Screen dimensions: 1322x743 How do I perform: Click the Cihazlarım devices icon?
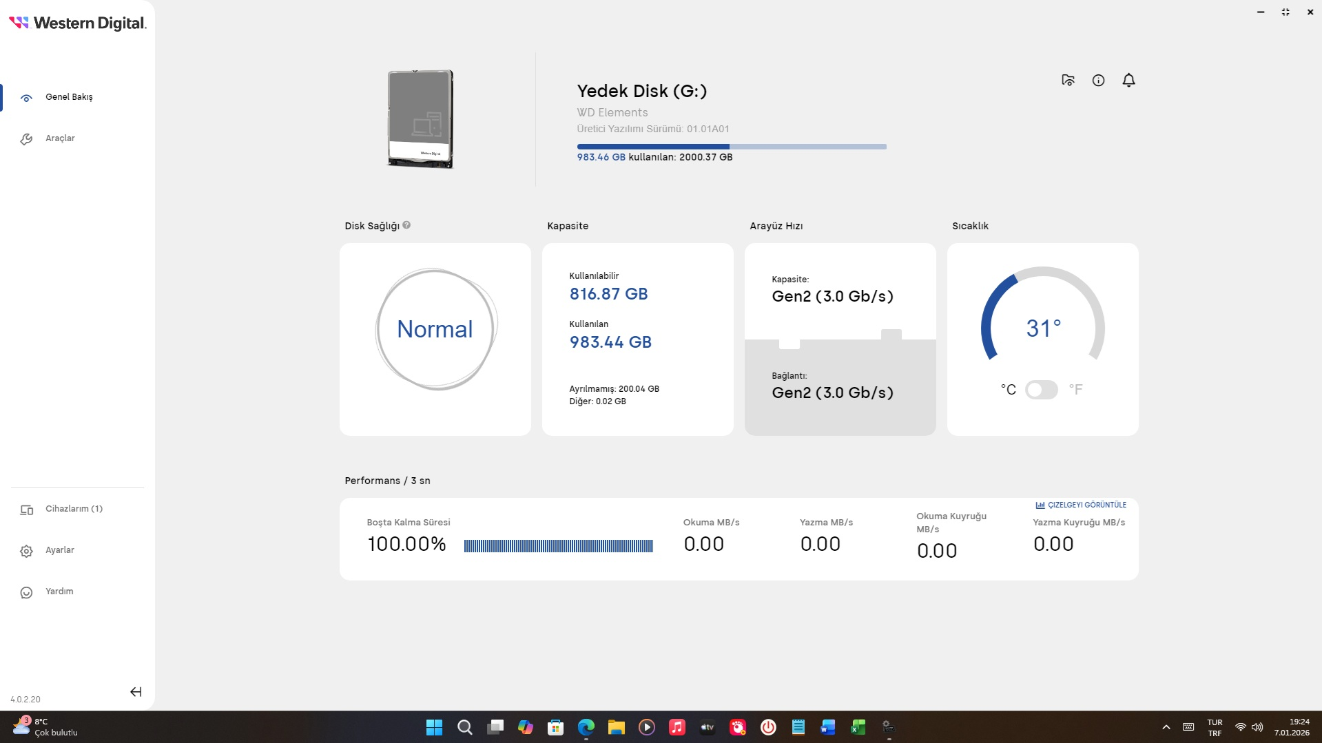point(26,510)
